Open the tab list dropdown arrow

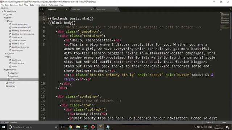tap(230, 9)
